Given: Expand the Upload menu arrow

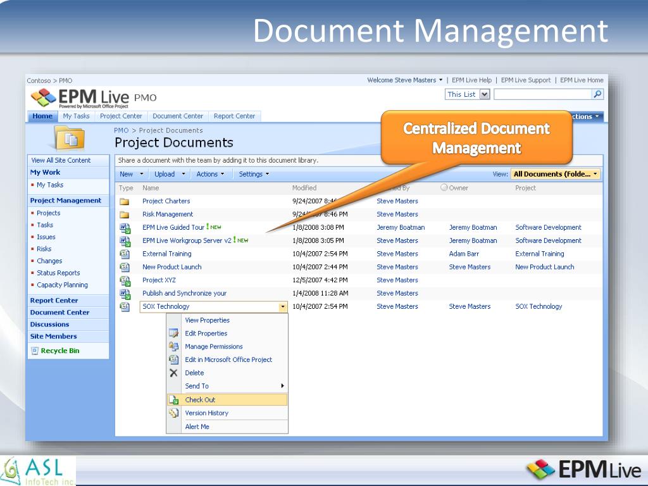Looking at the screenshot, I should [183, 174].
